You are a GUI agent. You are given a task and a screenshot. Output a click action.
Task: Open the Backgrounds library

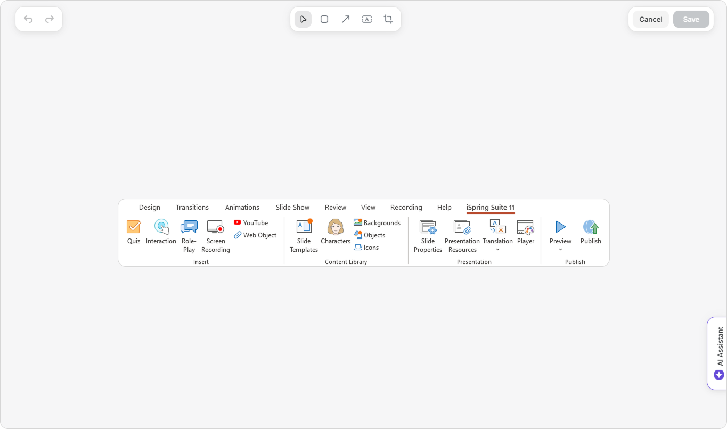[377, 223]
